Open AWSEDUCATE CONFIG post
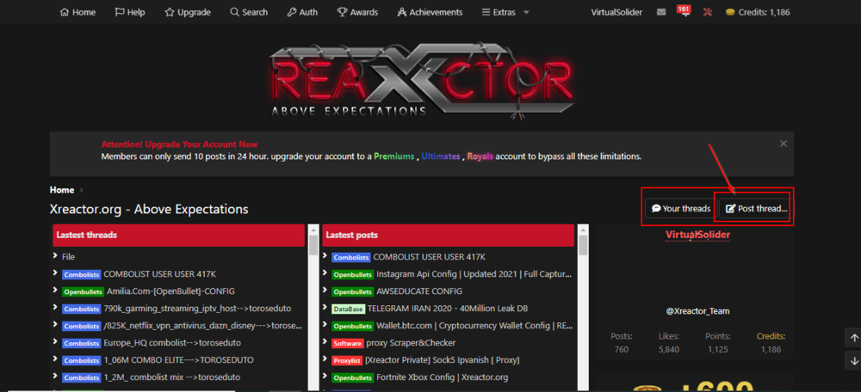The height and width of the screenshot is (392, 861). coord(419,291)
